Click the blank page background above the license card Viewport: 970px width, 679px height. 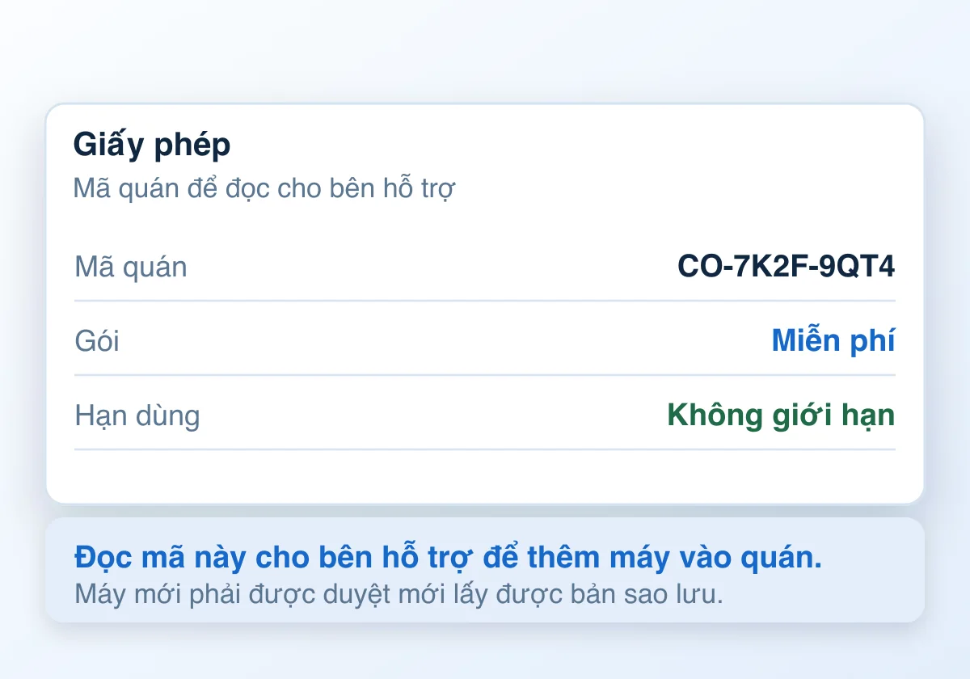tap(485, 48)
